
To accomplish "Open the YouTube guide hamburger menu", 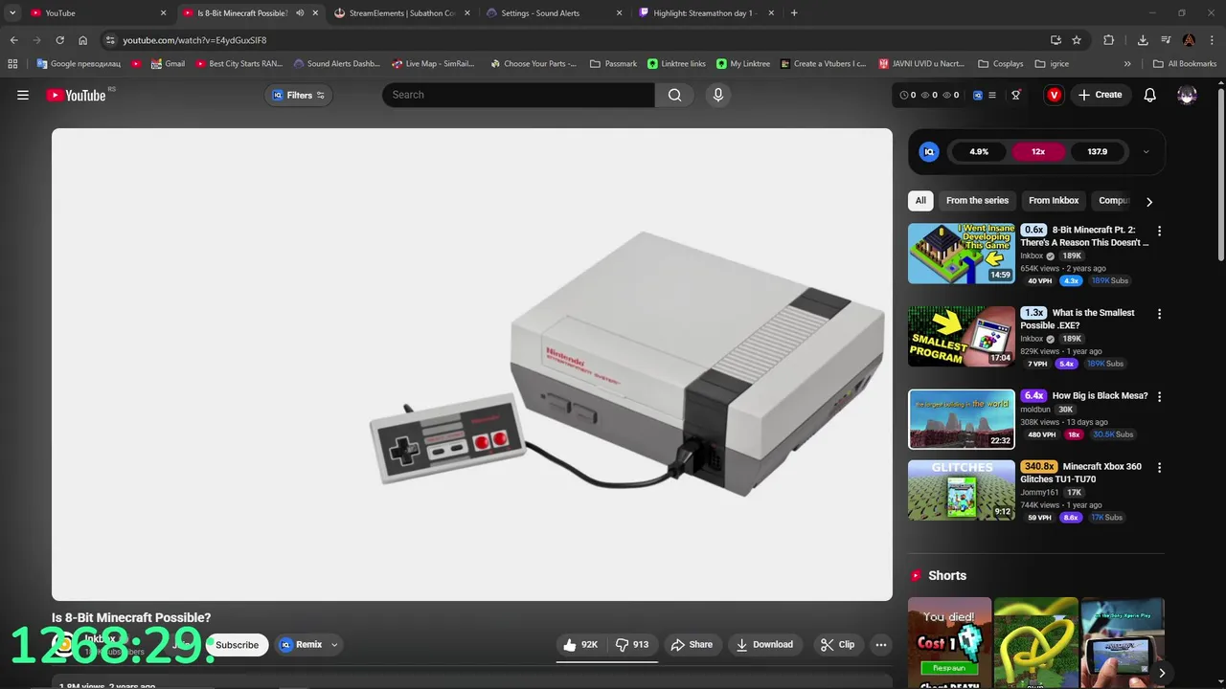I will 23,95.
